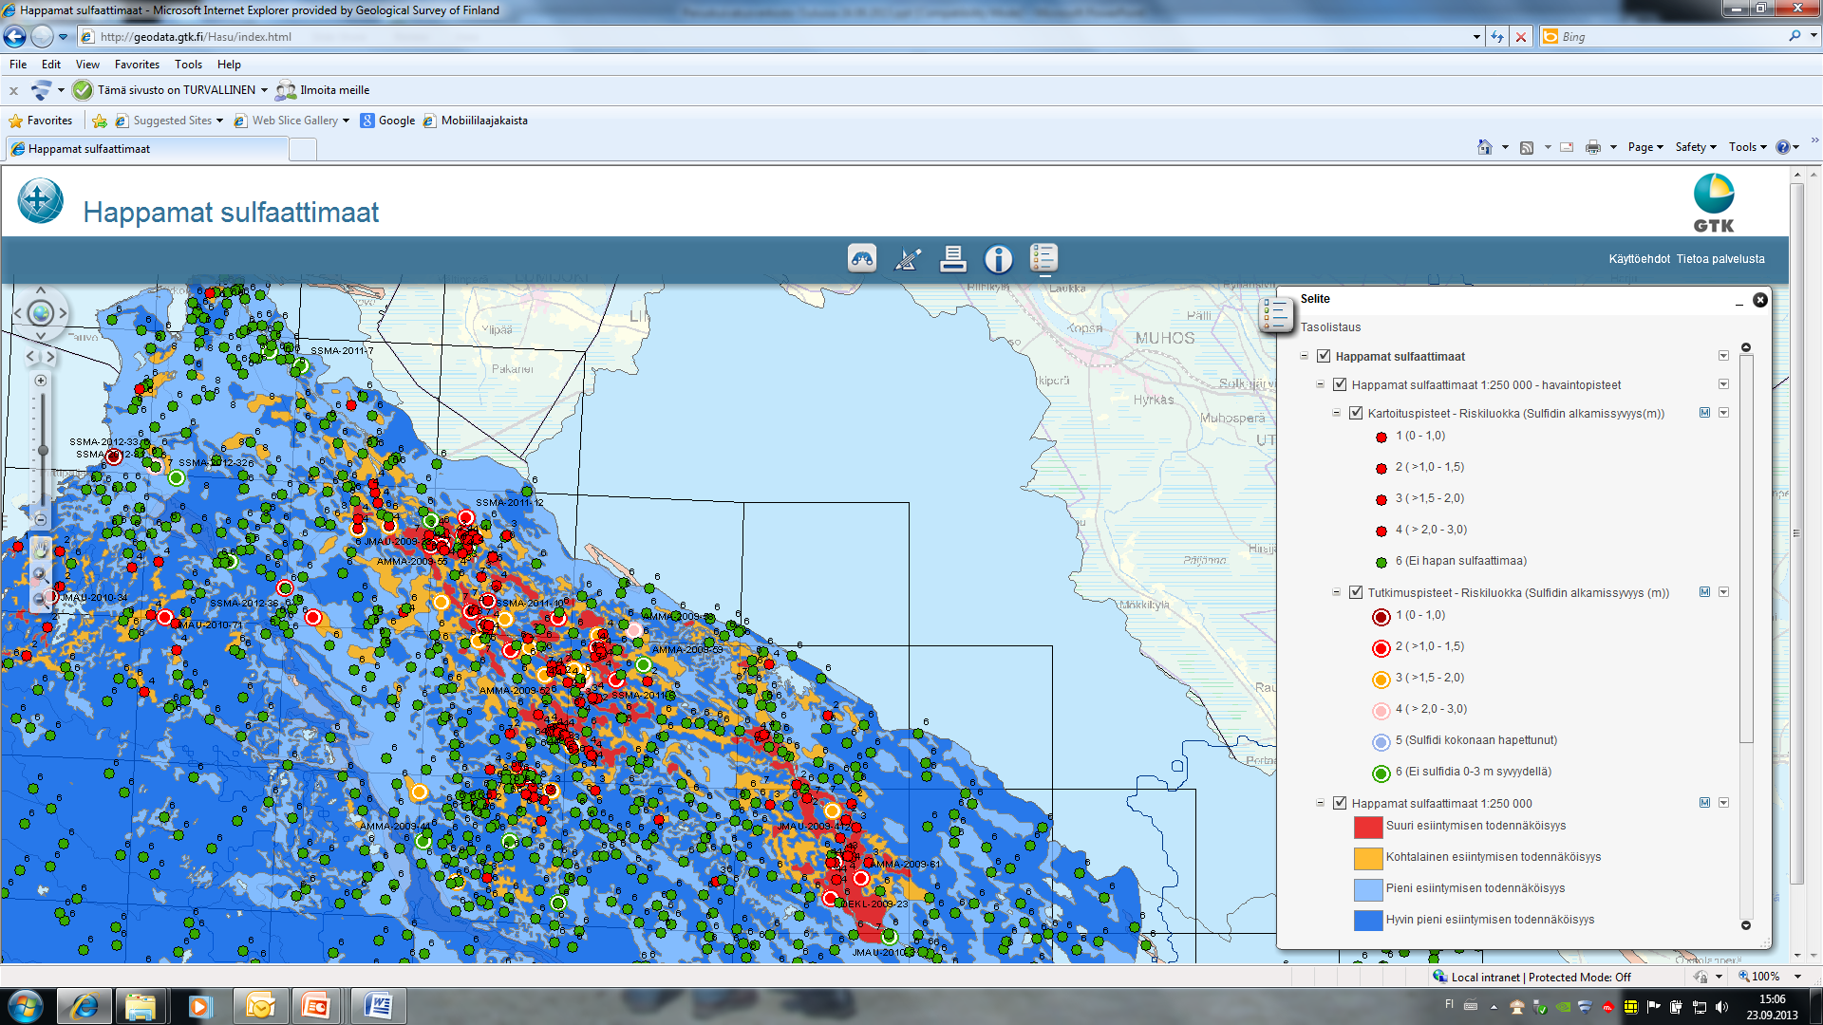Select the measure/draw tool icon
Viewport: 1823px width, 1025px height.
point(908,258)
